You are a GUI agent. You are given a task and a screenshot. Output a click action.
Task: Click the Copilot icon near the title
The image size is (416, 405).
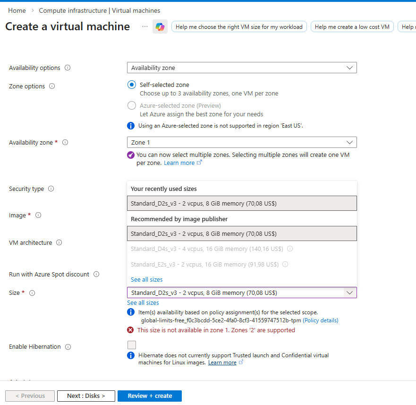pyautogui.click(x=160, y=27)
